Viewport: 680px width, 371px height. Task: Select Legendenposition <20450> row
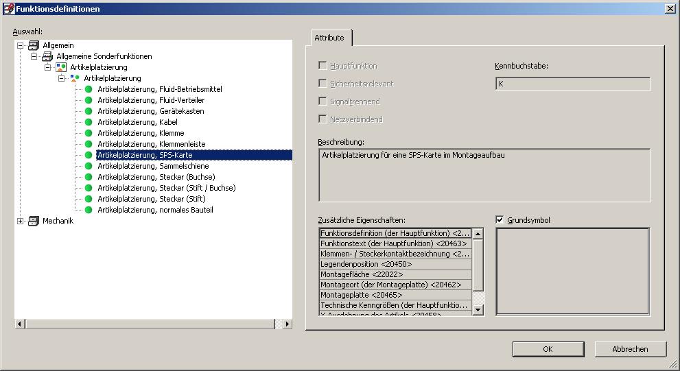click(395, 264)
